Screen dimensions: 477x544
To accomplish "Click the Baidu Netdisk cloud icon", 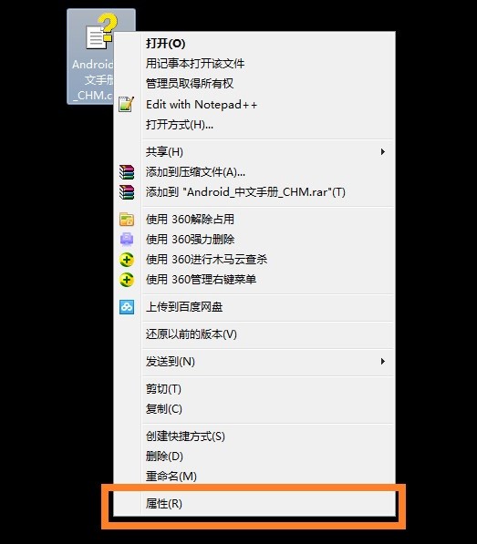I will click(x=127, y=307).
